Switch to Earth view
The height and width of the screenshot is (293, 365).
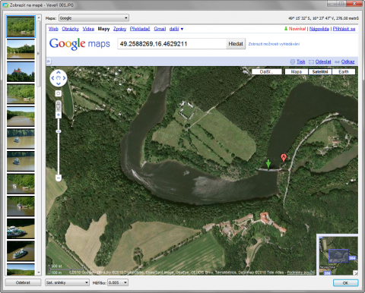344,71
